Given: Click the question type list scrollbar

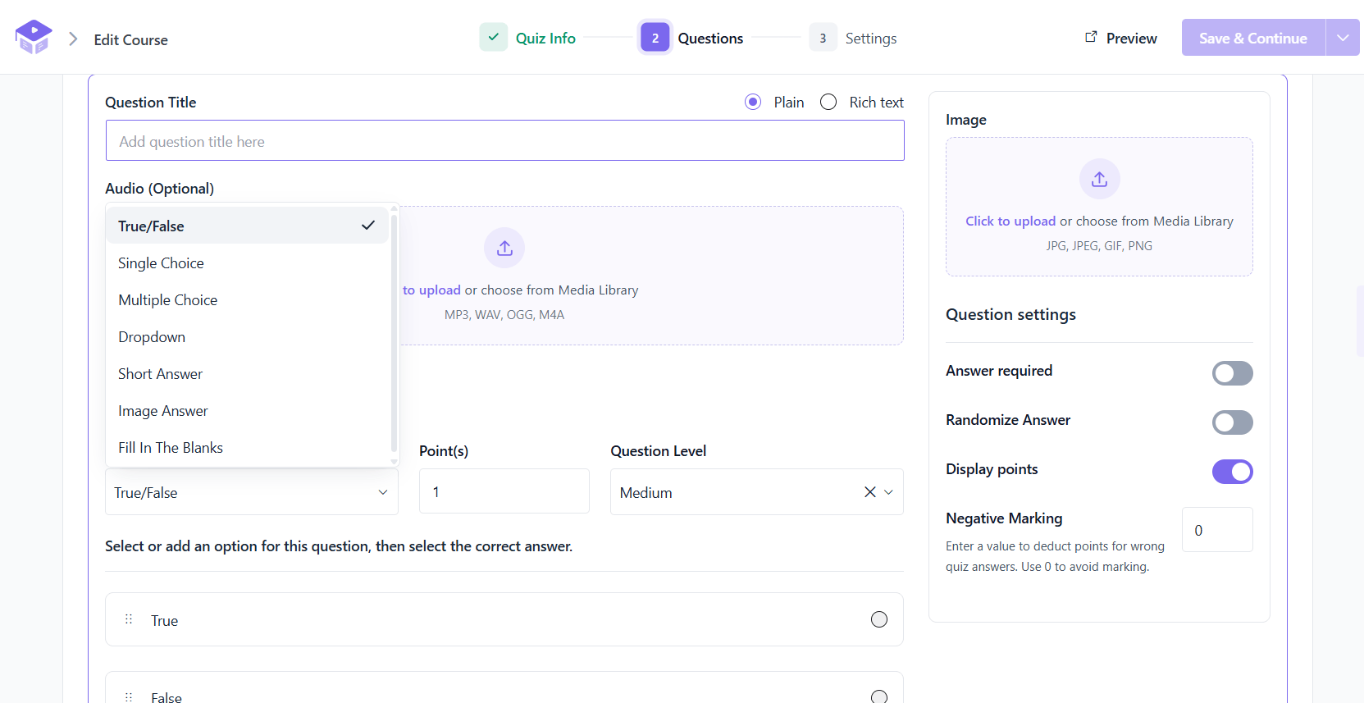Looking at the screenshot, I should click(394, 335).
